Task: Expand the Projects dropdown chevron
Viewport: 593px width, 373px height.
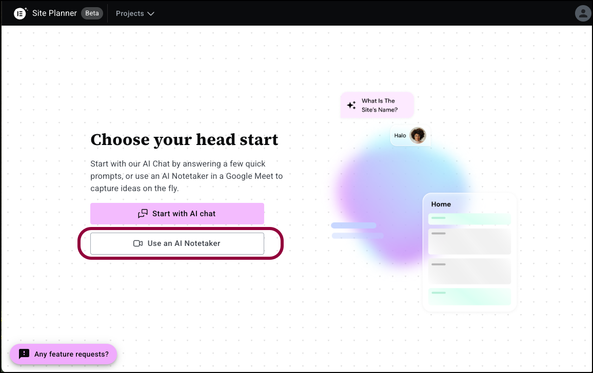Action: point(150,14)
